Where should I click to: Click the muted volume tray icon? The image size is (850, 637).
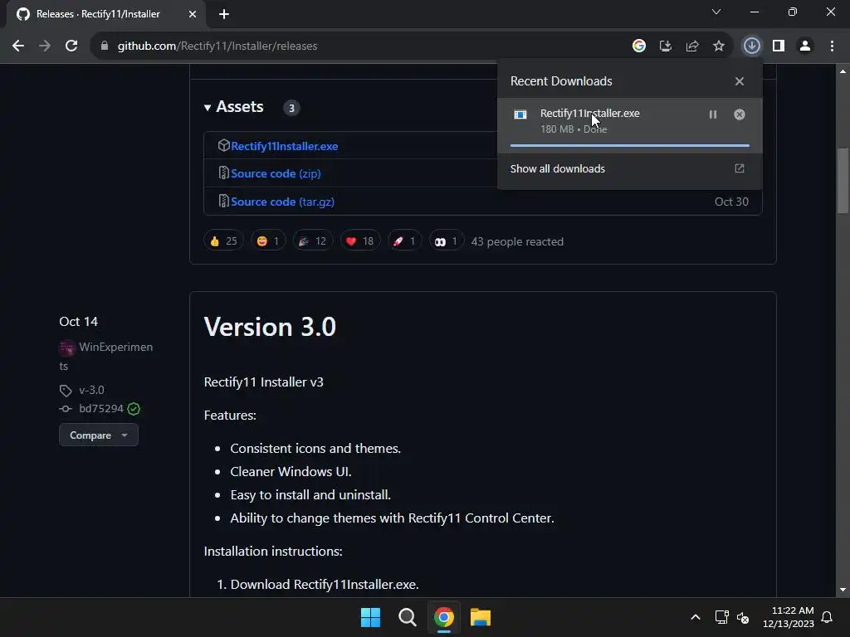pos(743,617)
